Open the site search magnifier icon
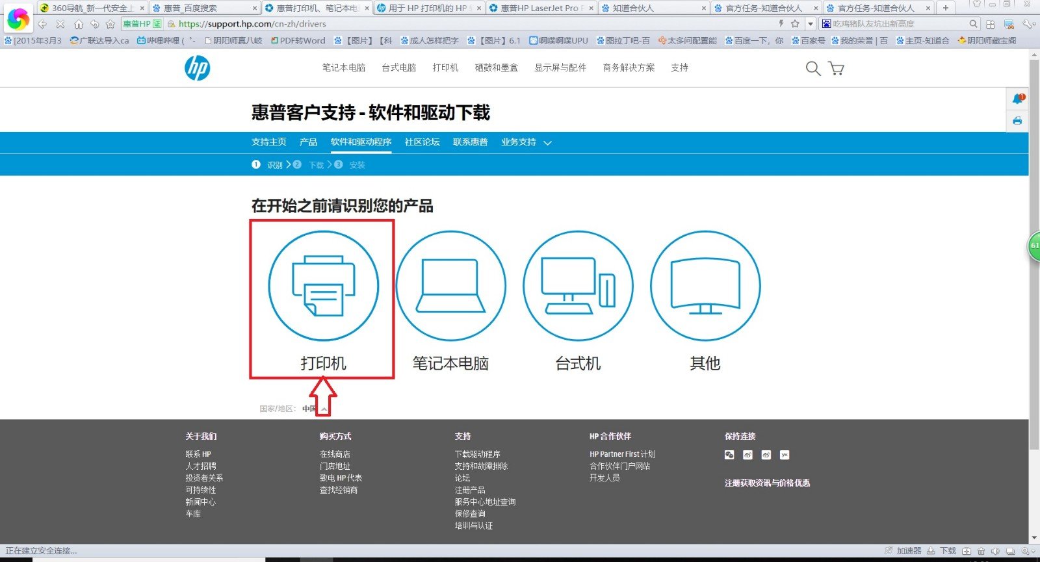The image size is (1040, 562). click(x=812, y=68)
